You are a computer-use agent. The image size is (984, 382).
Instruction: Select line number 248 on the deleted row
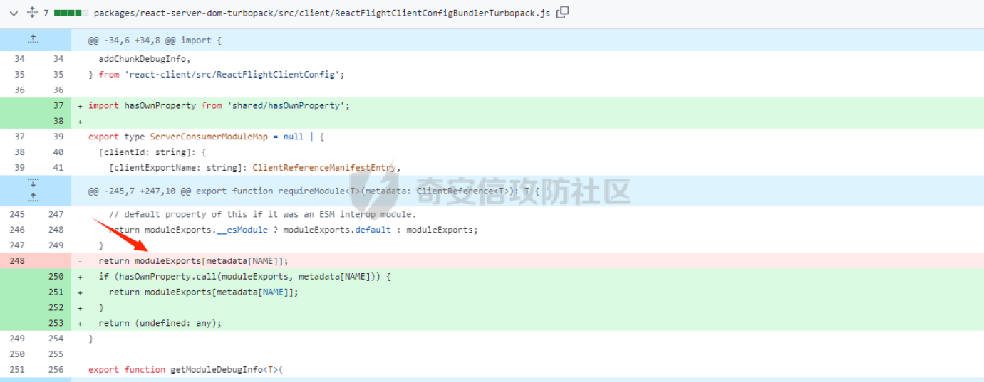click(17, 261)
